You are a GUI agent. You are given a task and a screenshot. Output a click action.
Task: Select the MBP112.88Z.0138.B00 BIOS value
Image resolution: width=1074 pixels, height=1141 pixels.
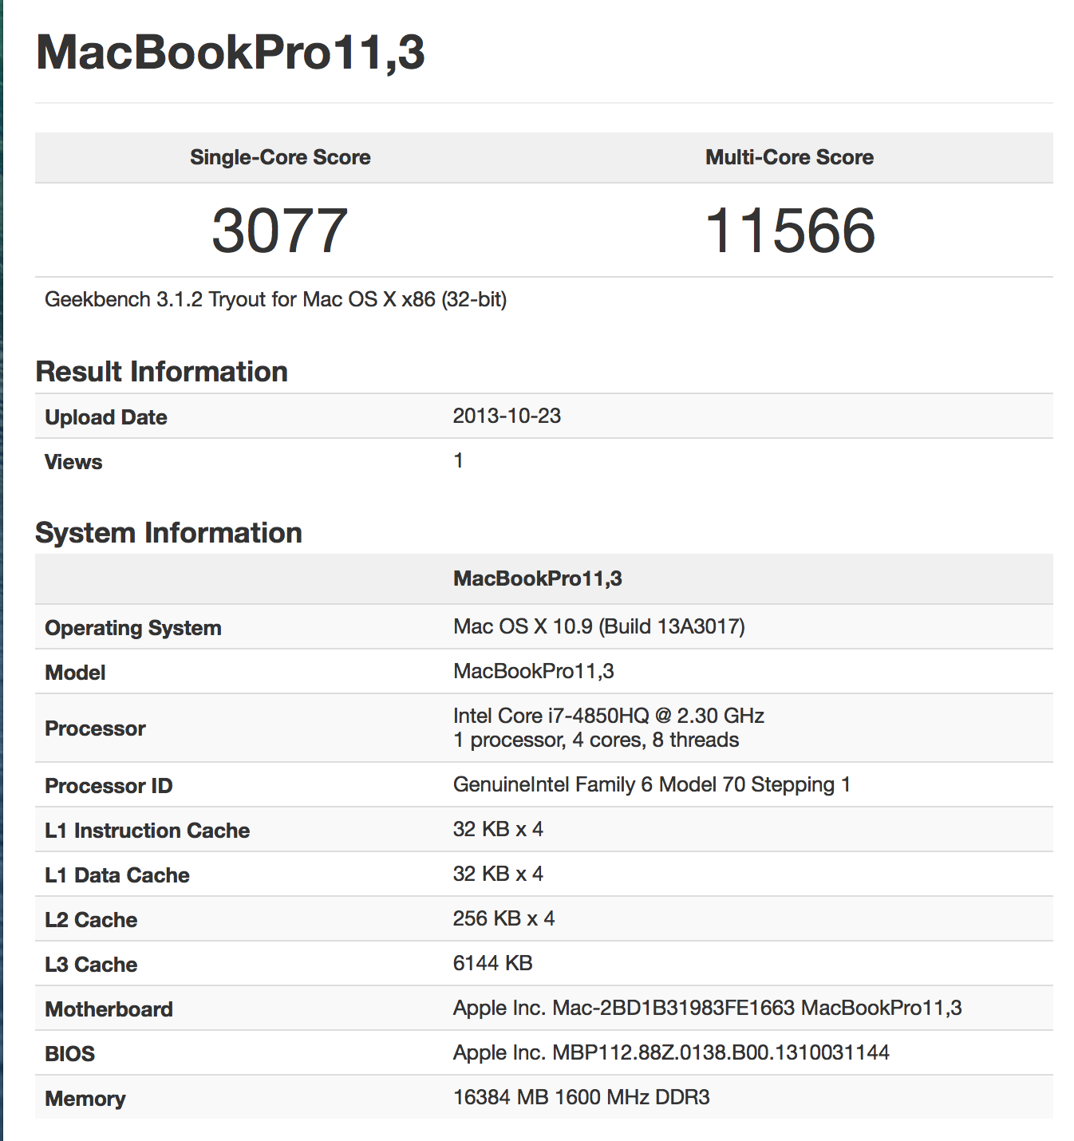(x=671, y=1052)
